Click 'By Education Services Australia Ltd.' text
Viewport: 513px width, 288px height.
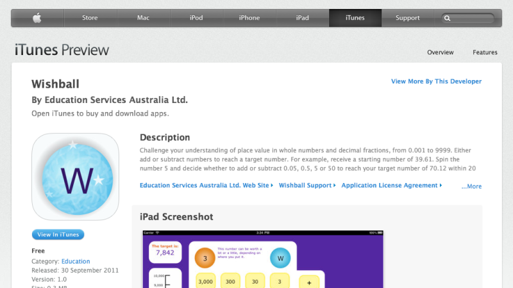(110, 100)
